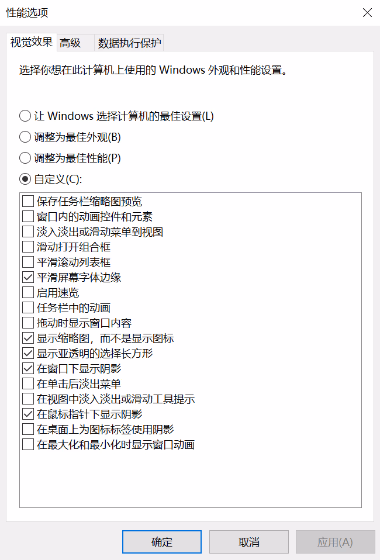Select 让 Windows 选择计算机的最佳设置 radio option
This screenshot has height=560, width=380.
tap(25, 116)
